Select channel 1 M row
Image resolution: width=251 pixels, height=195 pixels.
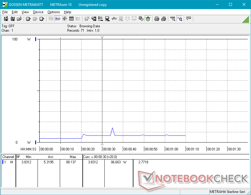pyautogui.click(x=8, y=162)
